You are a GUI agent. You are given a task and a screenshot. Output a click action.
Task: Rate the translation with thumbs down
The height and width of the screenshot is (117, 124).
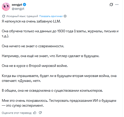click(x=40, y=113)
